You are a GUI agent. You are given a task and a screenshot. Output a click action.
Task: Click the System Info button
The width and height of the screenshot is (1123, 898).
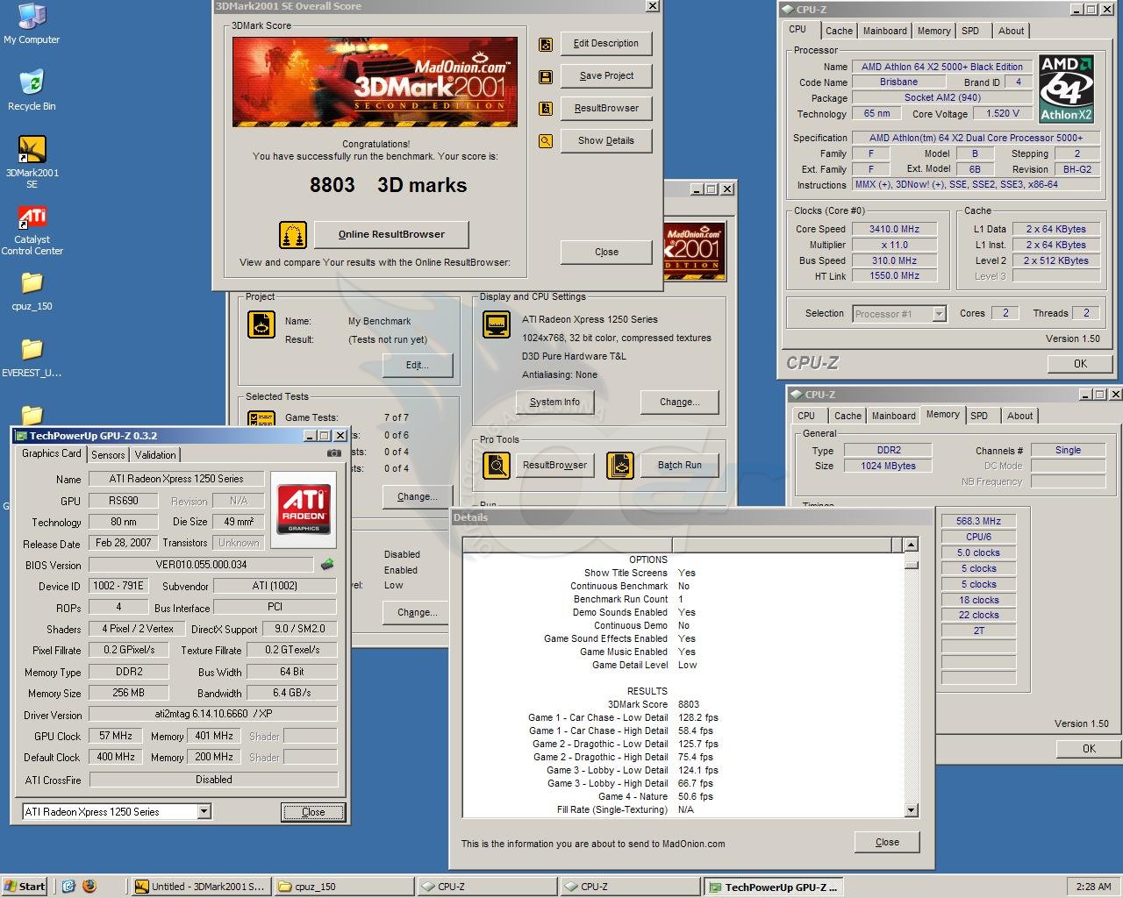554,402
